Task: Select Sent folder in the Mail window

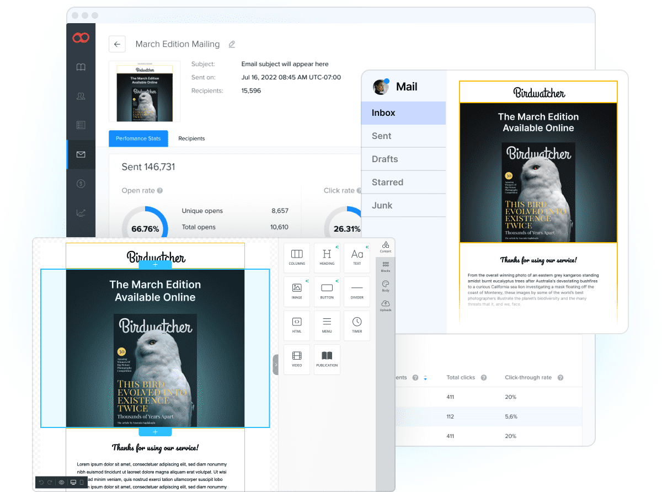Action: (403, 136)
